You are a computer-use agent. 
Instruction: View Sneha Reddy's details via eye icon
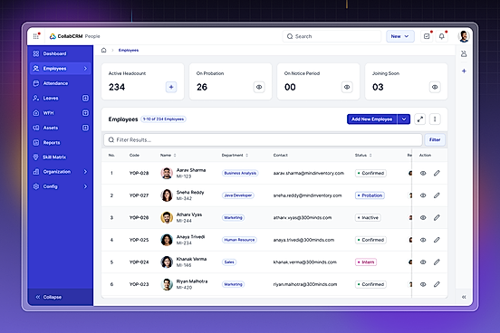(423, 195)
